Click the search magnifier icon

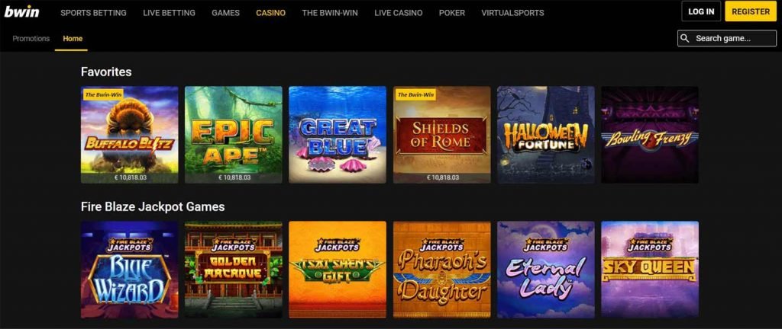tap(685, 38)
